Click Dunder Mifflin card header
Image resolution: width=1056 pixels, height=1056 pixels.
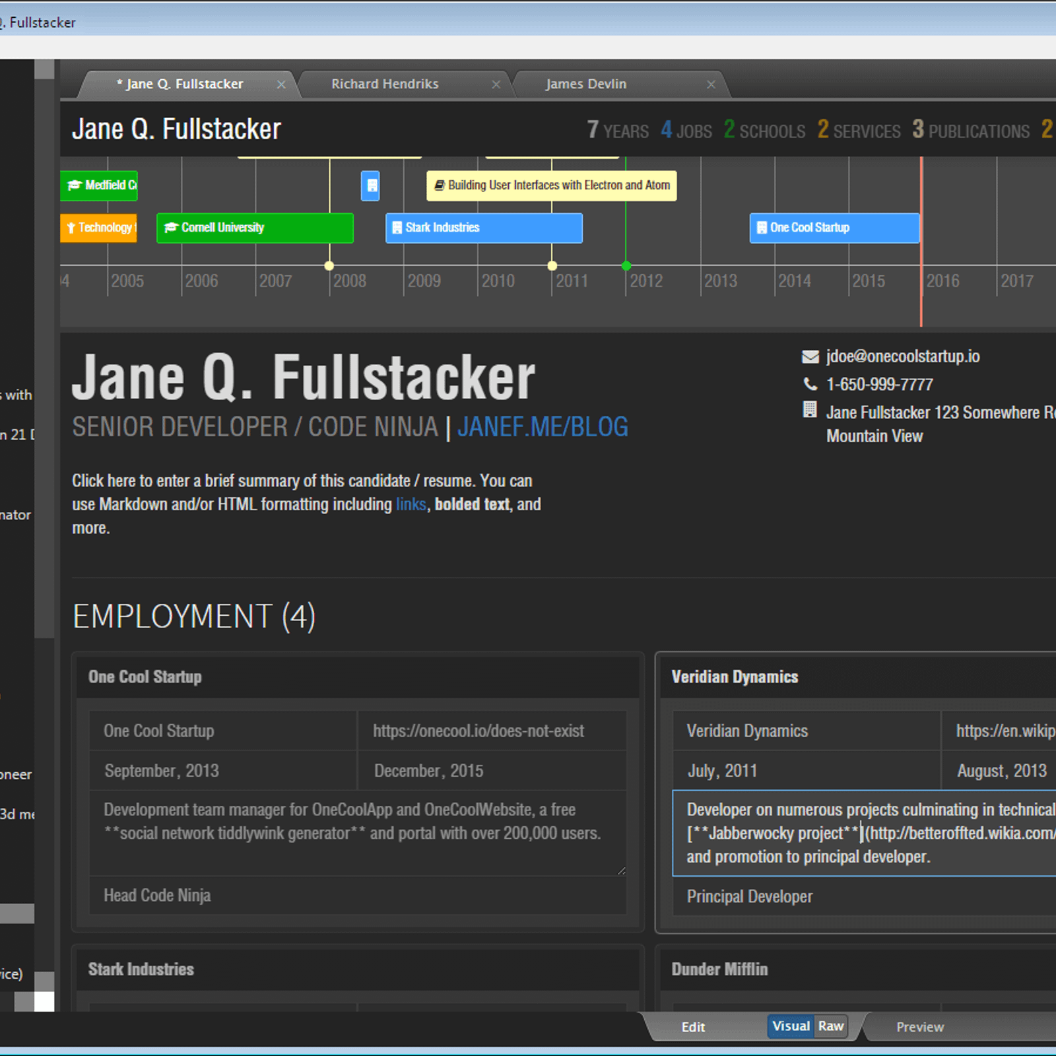[x=858, y=970]
